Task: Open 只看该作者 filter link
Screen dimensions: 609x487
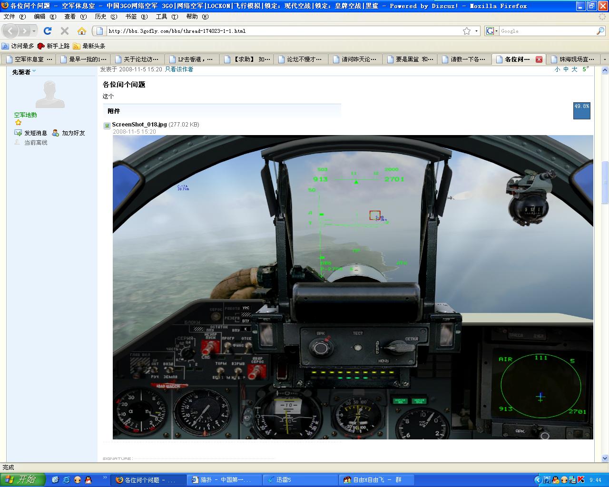Action: click(179, 69)
